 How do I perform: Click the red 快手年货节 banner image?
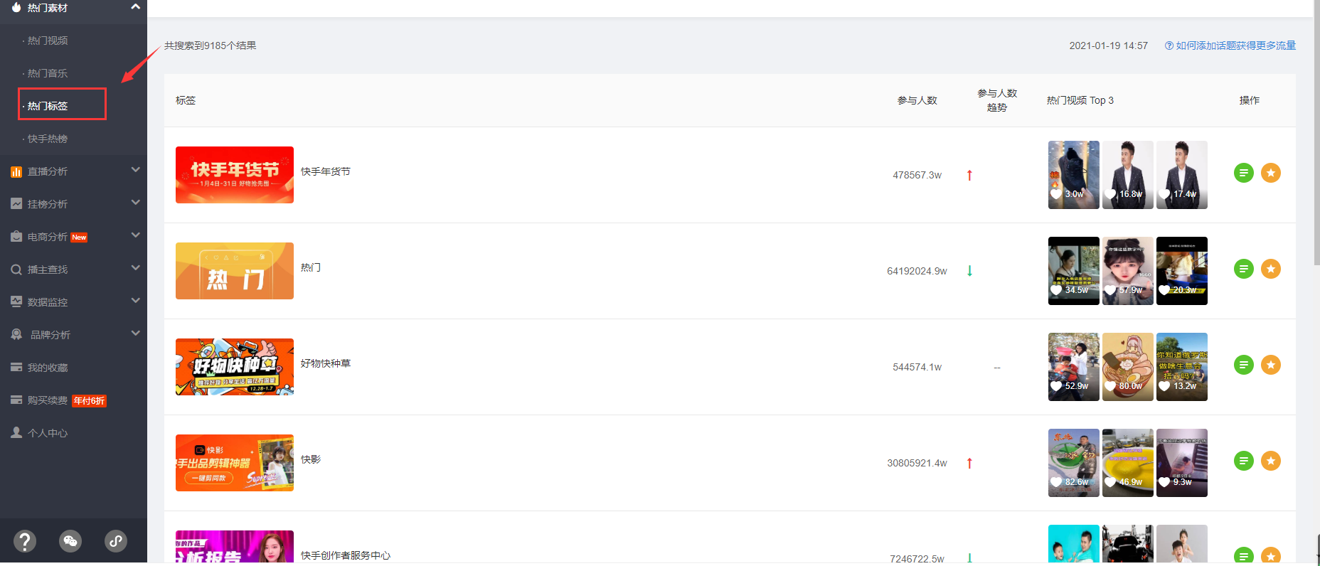tap(235, 175)
